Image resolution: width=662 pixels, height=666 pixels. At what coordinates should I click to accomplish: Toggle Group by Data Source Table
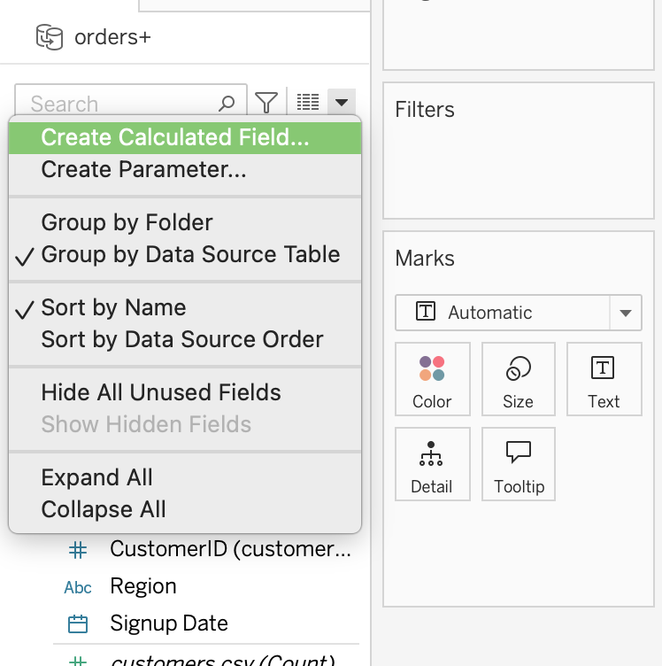190,254
